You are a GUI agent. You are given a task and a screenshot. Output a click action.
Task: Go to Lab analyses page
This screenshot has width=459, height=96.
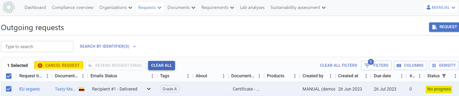252,8
